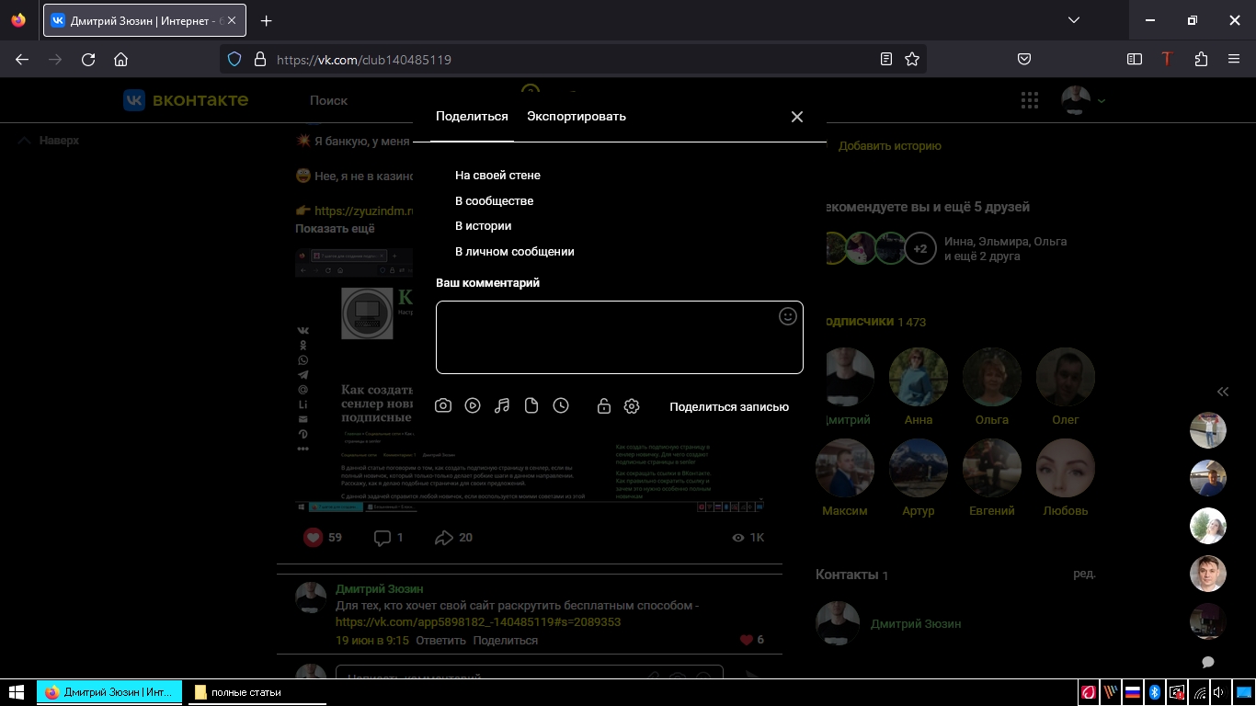Open the chat bubble icon in right sidebar
This screenshot has height=706, width=1256.
[1208, 662]
